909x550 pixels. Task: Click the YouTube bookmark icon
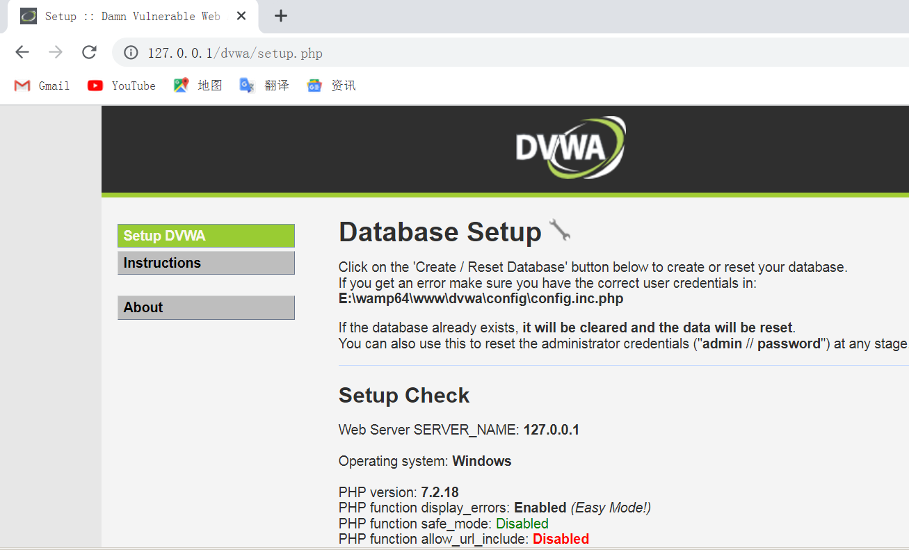coord(95,85)
